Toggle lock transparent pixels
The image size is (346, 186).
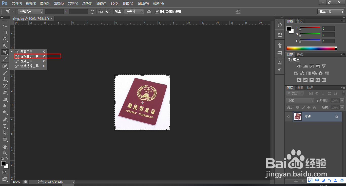(298, 108)
